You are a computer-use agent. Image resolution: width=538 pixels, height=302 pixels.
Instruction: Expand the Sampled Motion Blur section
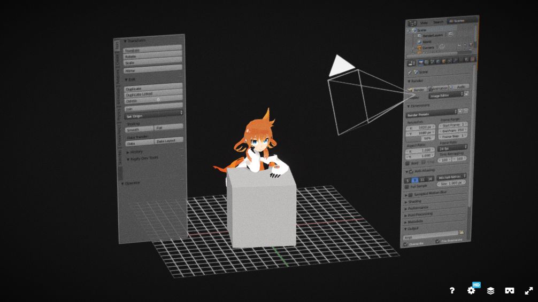coord(426,194)
